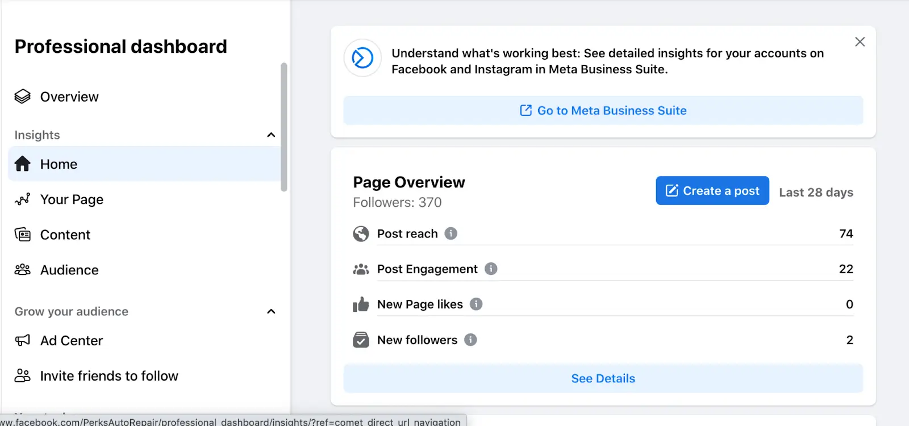909x426 pixels.
Task: Click Create a post button
Action: [x=712, y=191]
